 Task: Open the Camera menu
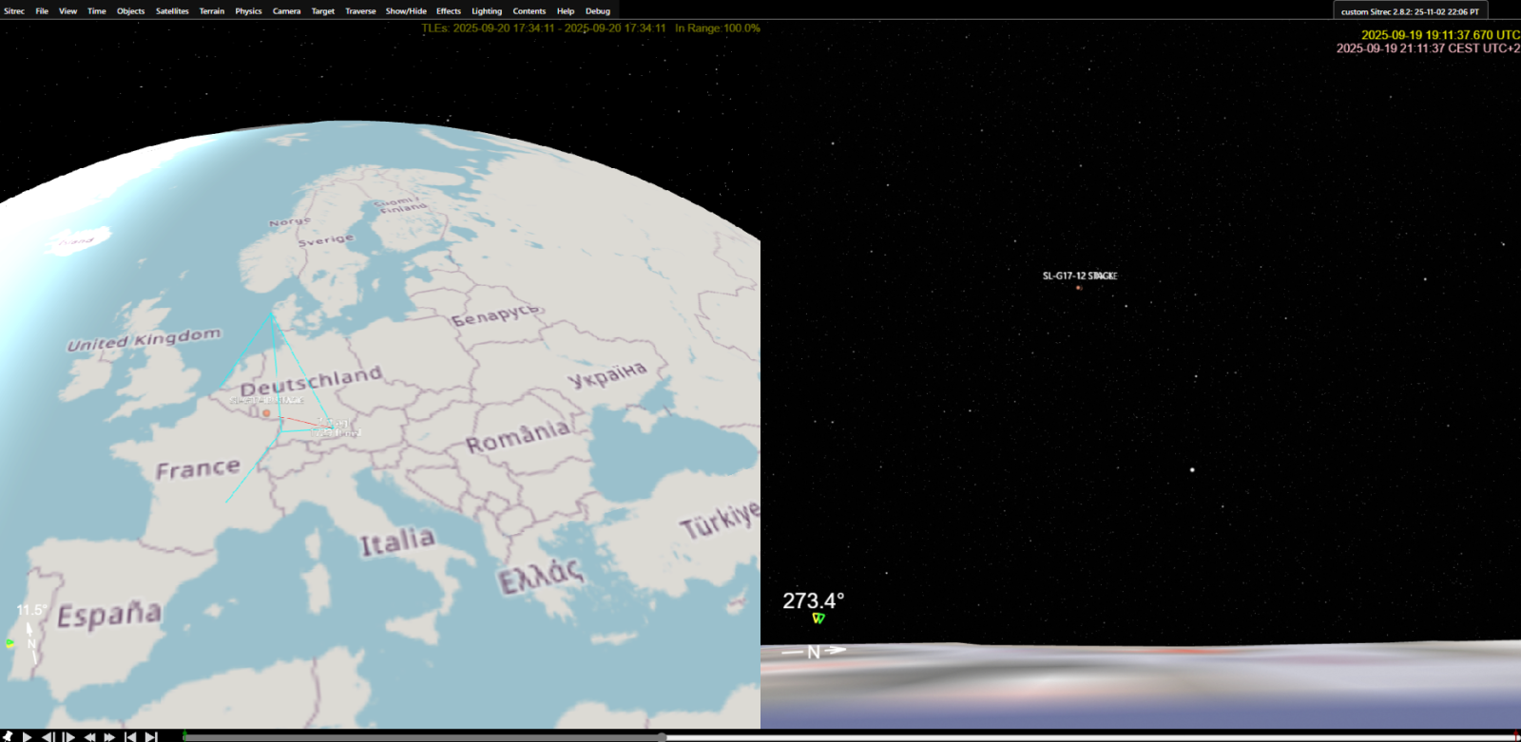pos(286,11)
